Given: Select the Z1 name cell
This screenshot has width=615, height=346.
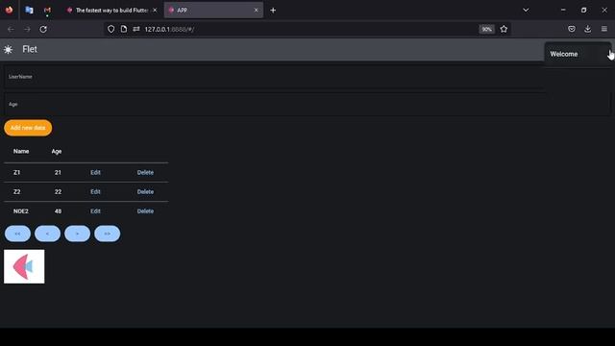Looking at the screenshot, I should (x=17, y=173).
